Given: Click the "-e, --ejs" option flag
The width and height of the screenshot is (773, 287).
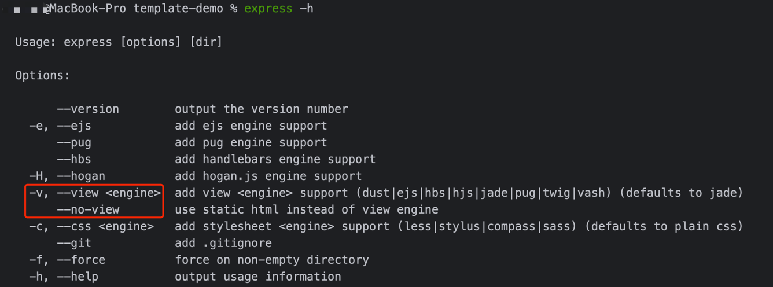Looking at the screenshot, I should coord(60,126).
